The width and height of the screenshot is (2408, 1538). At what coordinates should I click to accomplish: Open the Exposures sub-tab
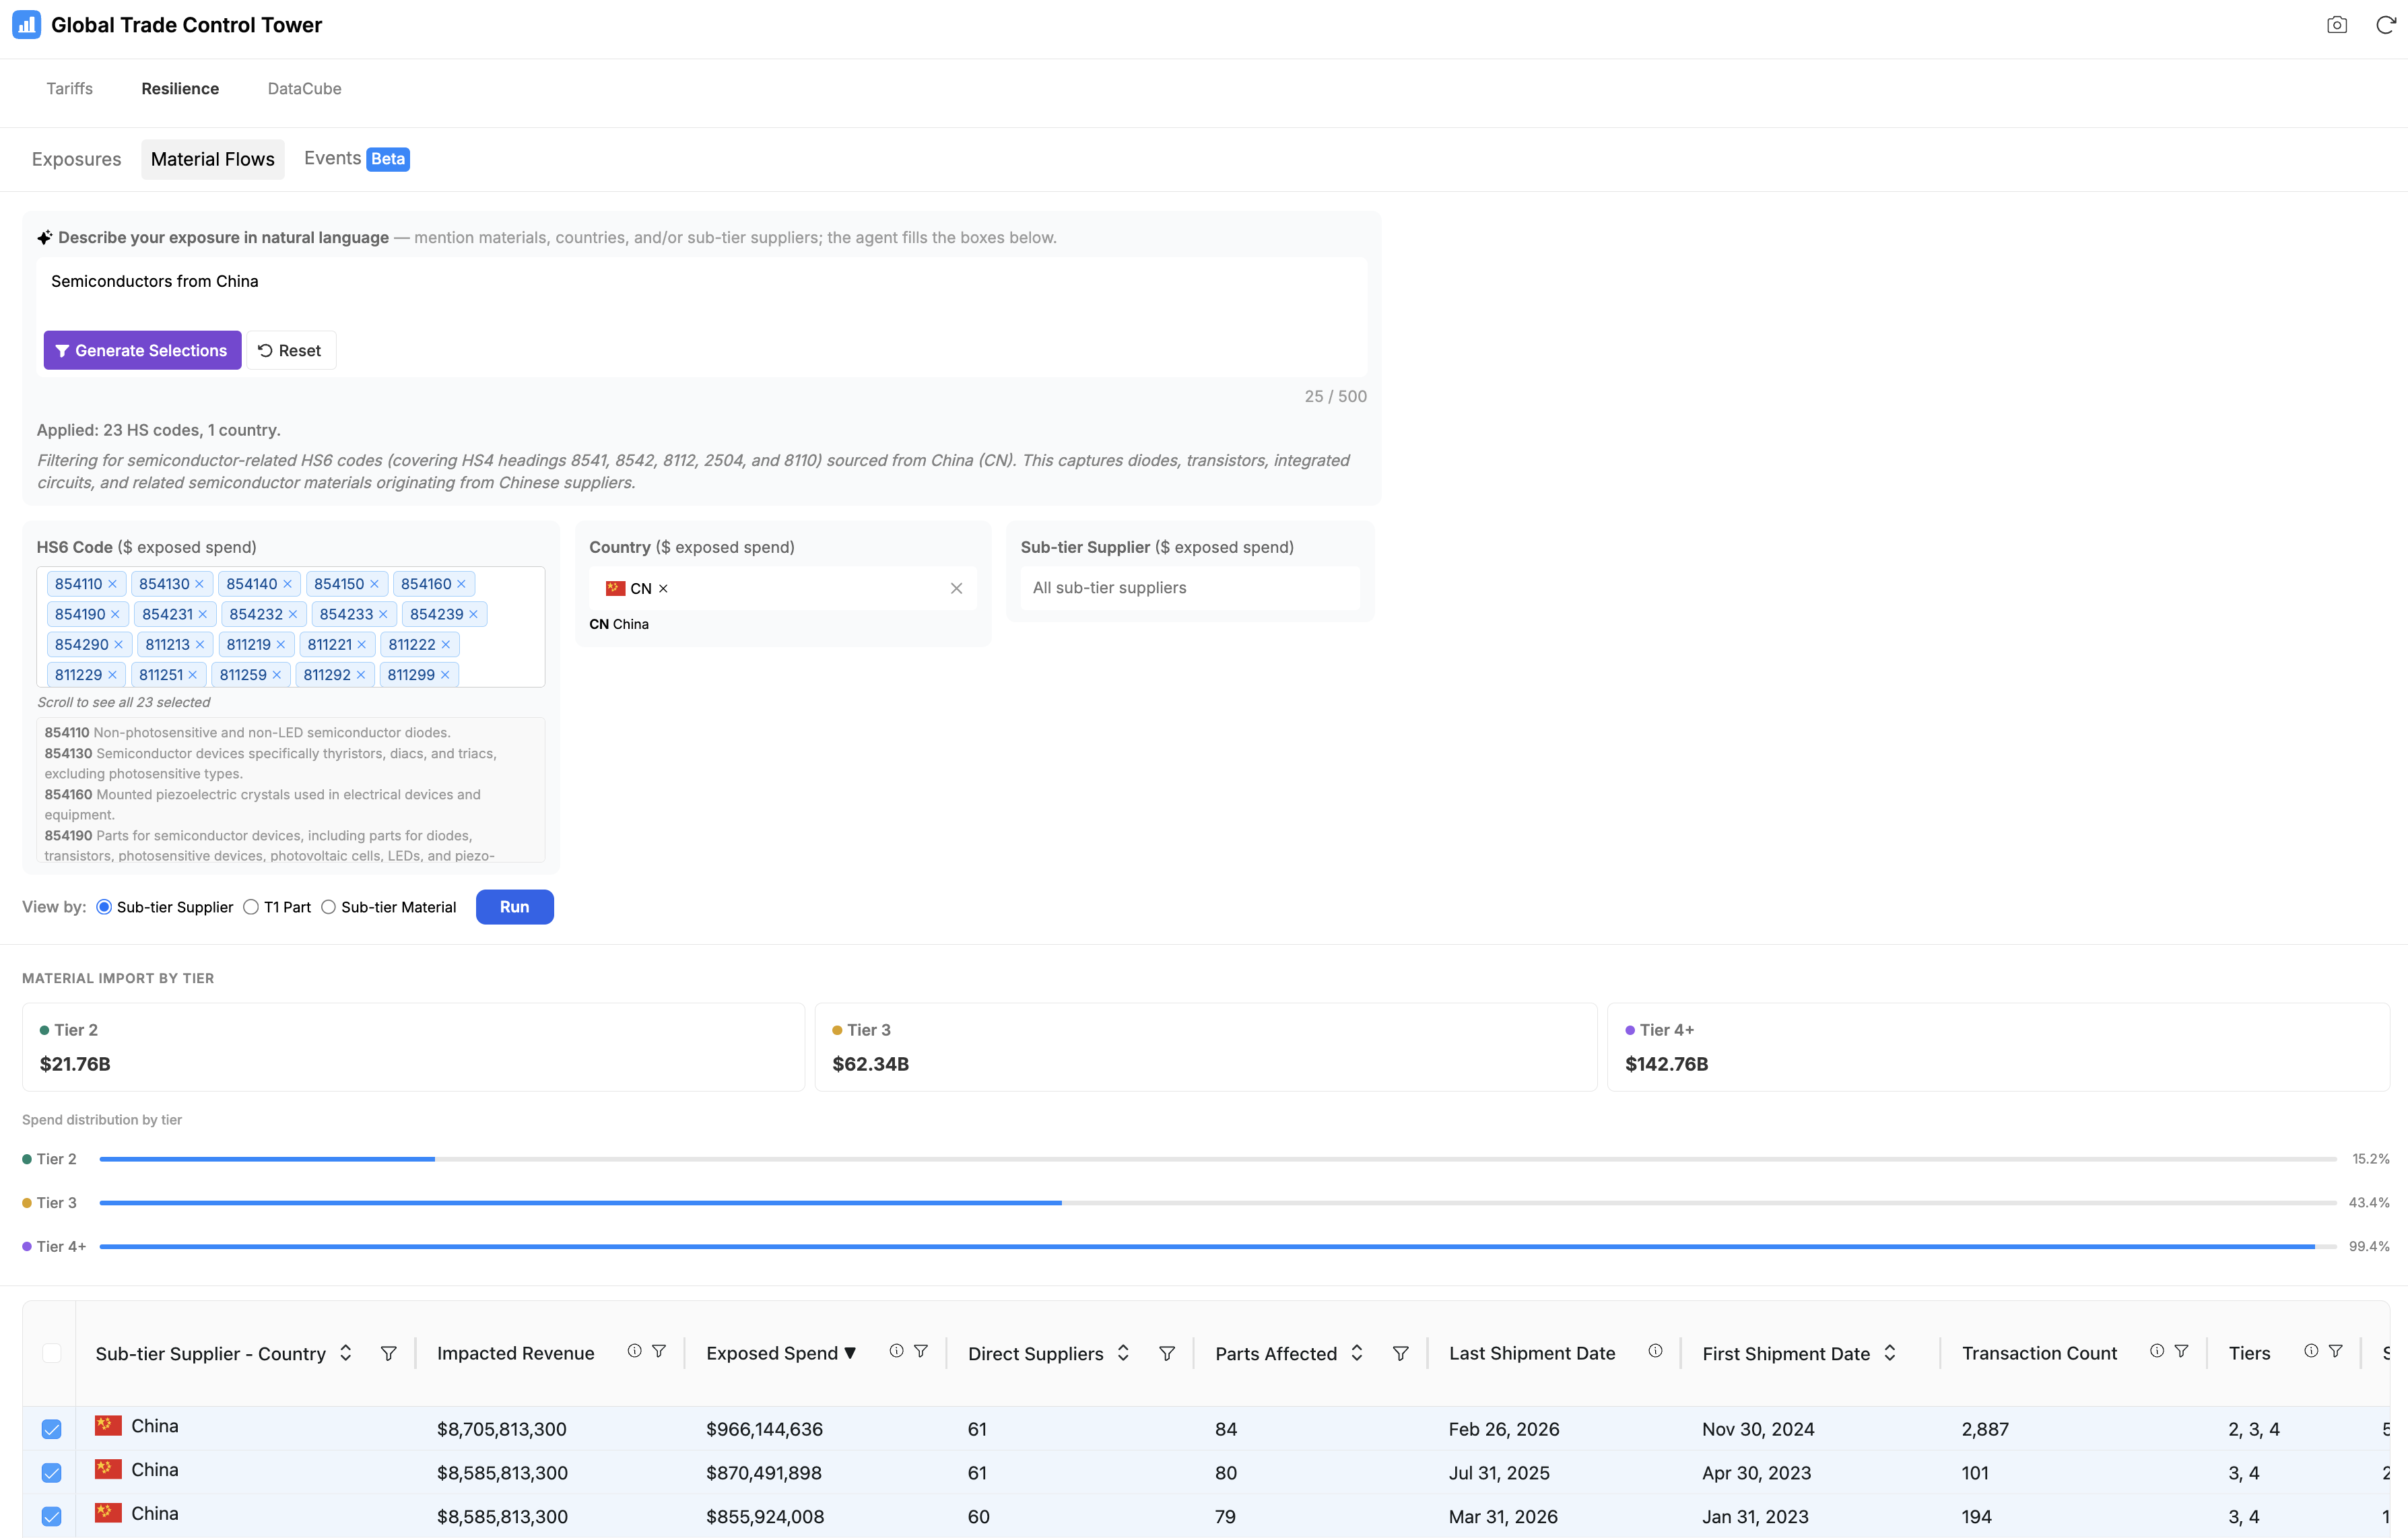pos(76,159)
